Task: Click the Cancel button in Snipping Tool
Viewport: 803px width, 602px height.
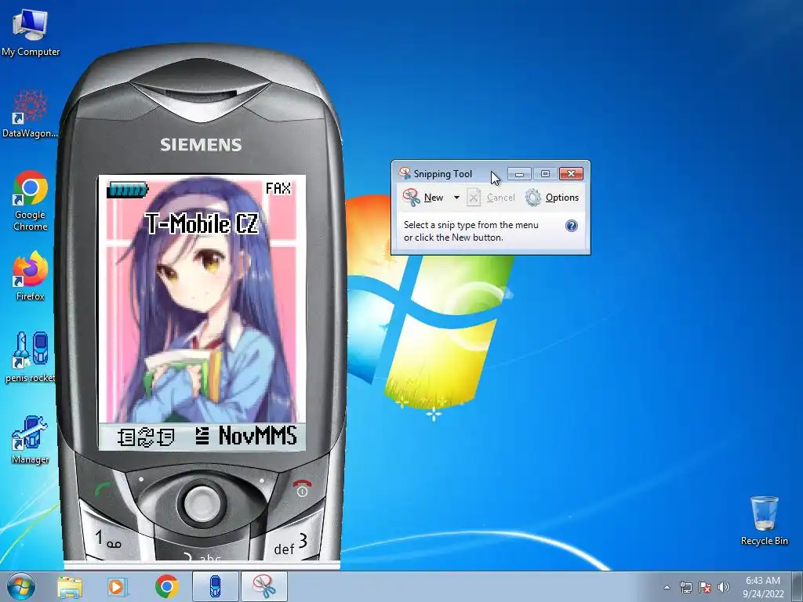Action: tap(491, 198)
